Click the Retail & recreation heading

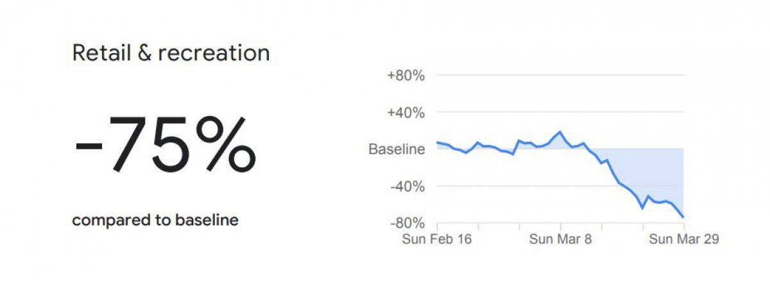pyautogui.click(x=171, y=53)
